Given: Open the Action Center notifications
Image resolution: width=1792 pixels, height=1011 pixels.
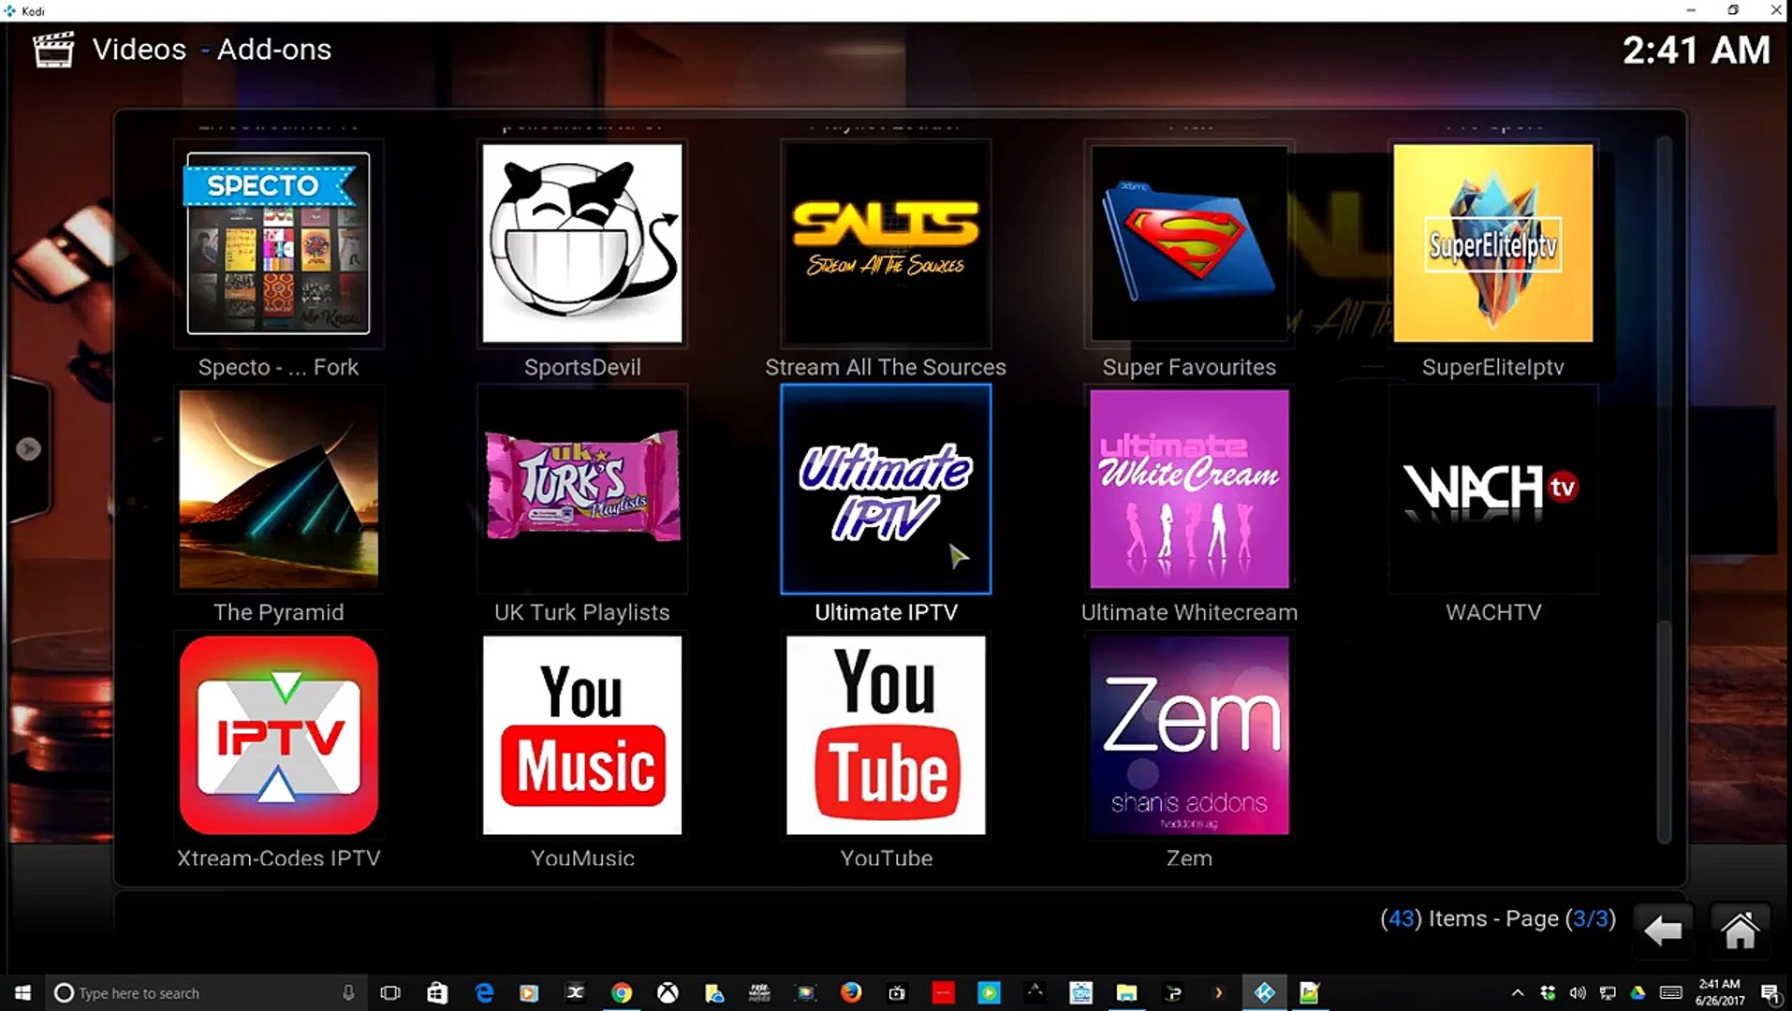Looking at the screenshot, I should click(1770, 993).
